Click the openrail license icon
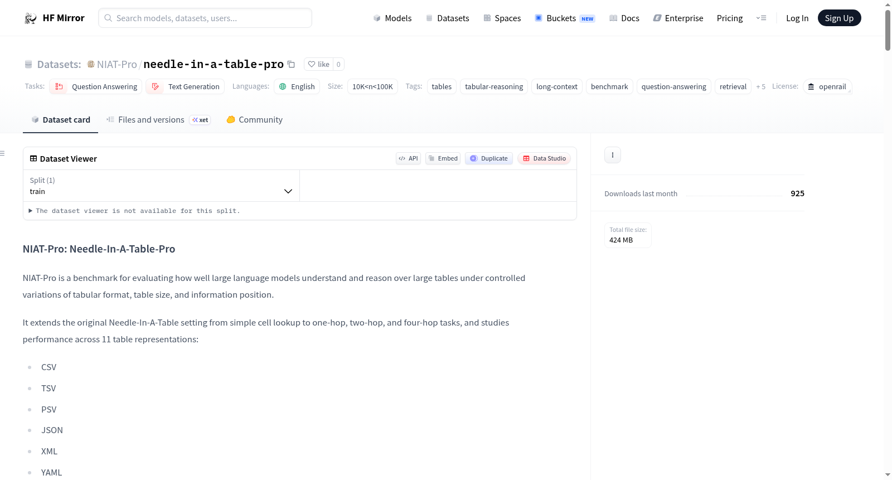Screen dimensions: 892x480 point(811,86)
